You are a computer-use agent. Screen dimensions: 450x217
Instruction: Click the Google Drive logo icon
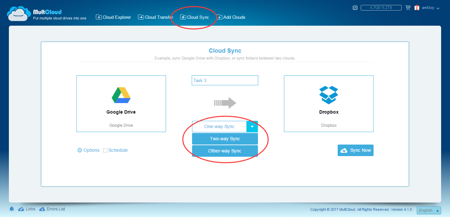click(x=121, y=95)
